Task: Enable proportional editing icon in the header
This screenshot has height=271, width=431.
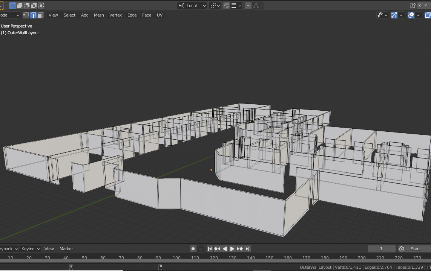Action: tap(248, 6)
